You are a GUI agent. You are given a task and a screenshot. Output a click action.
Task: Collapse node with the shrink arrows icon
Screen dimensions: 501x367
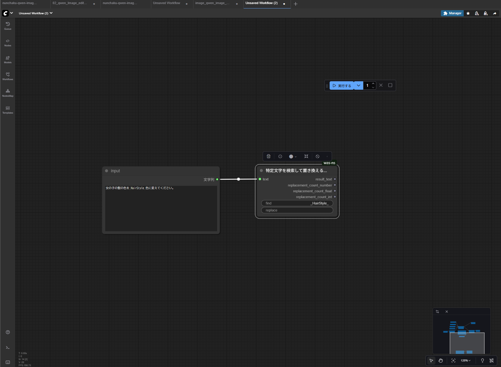click(x=306, y=156)
